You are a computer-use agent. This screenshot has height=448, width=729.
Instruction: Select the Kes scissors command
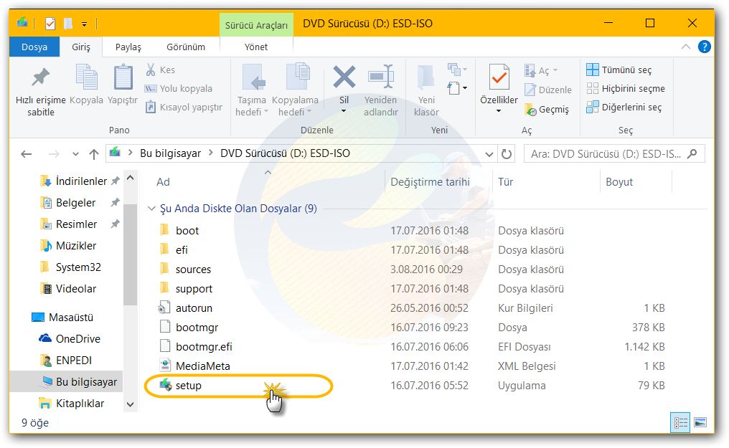point(161,70)
